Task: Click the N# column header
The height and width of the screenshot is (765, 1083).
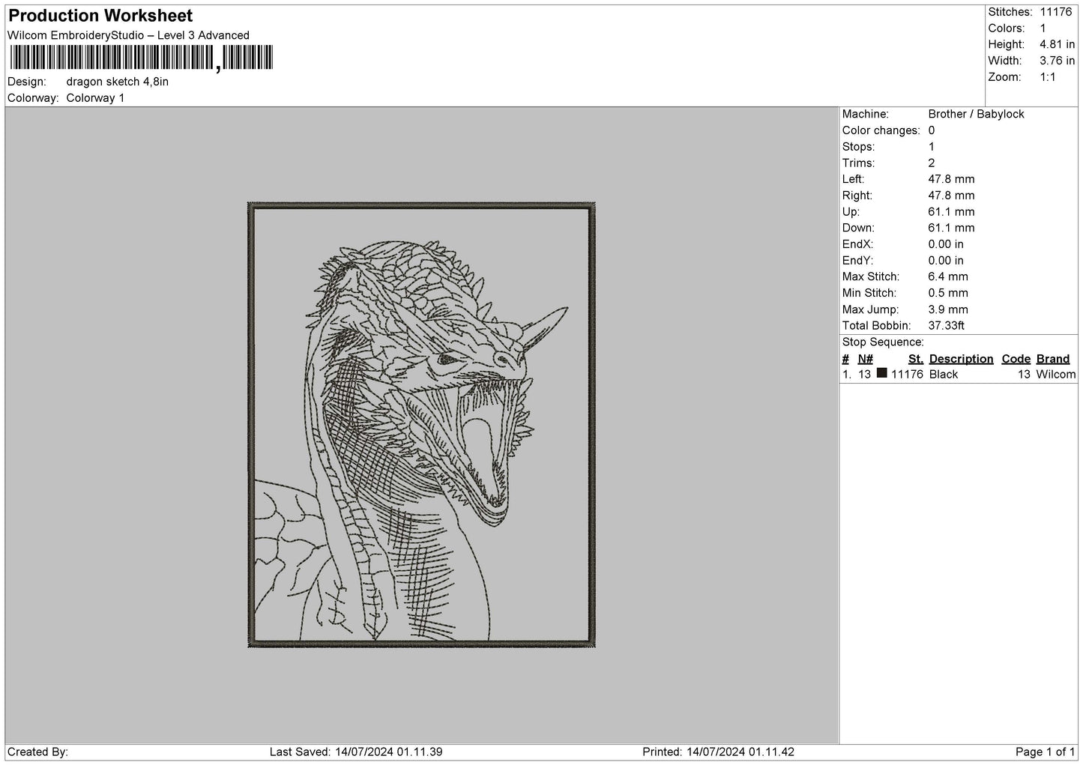Action: pos(866,359)
